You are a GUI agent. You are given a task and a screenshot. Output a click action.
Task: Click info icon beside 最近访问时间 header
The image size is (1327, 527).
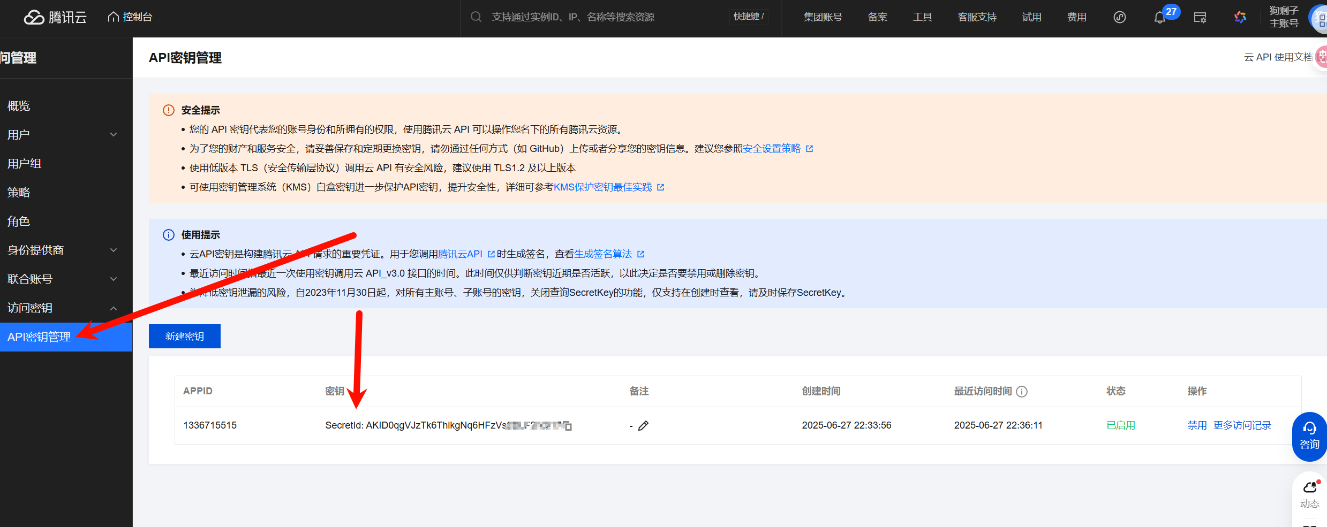click(x=1022, y=392)
